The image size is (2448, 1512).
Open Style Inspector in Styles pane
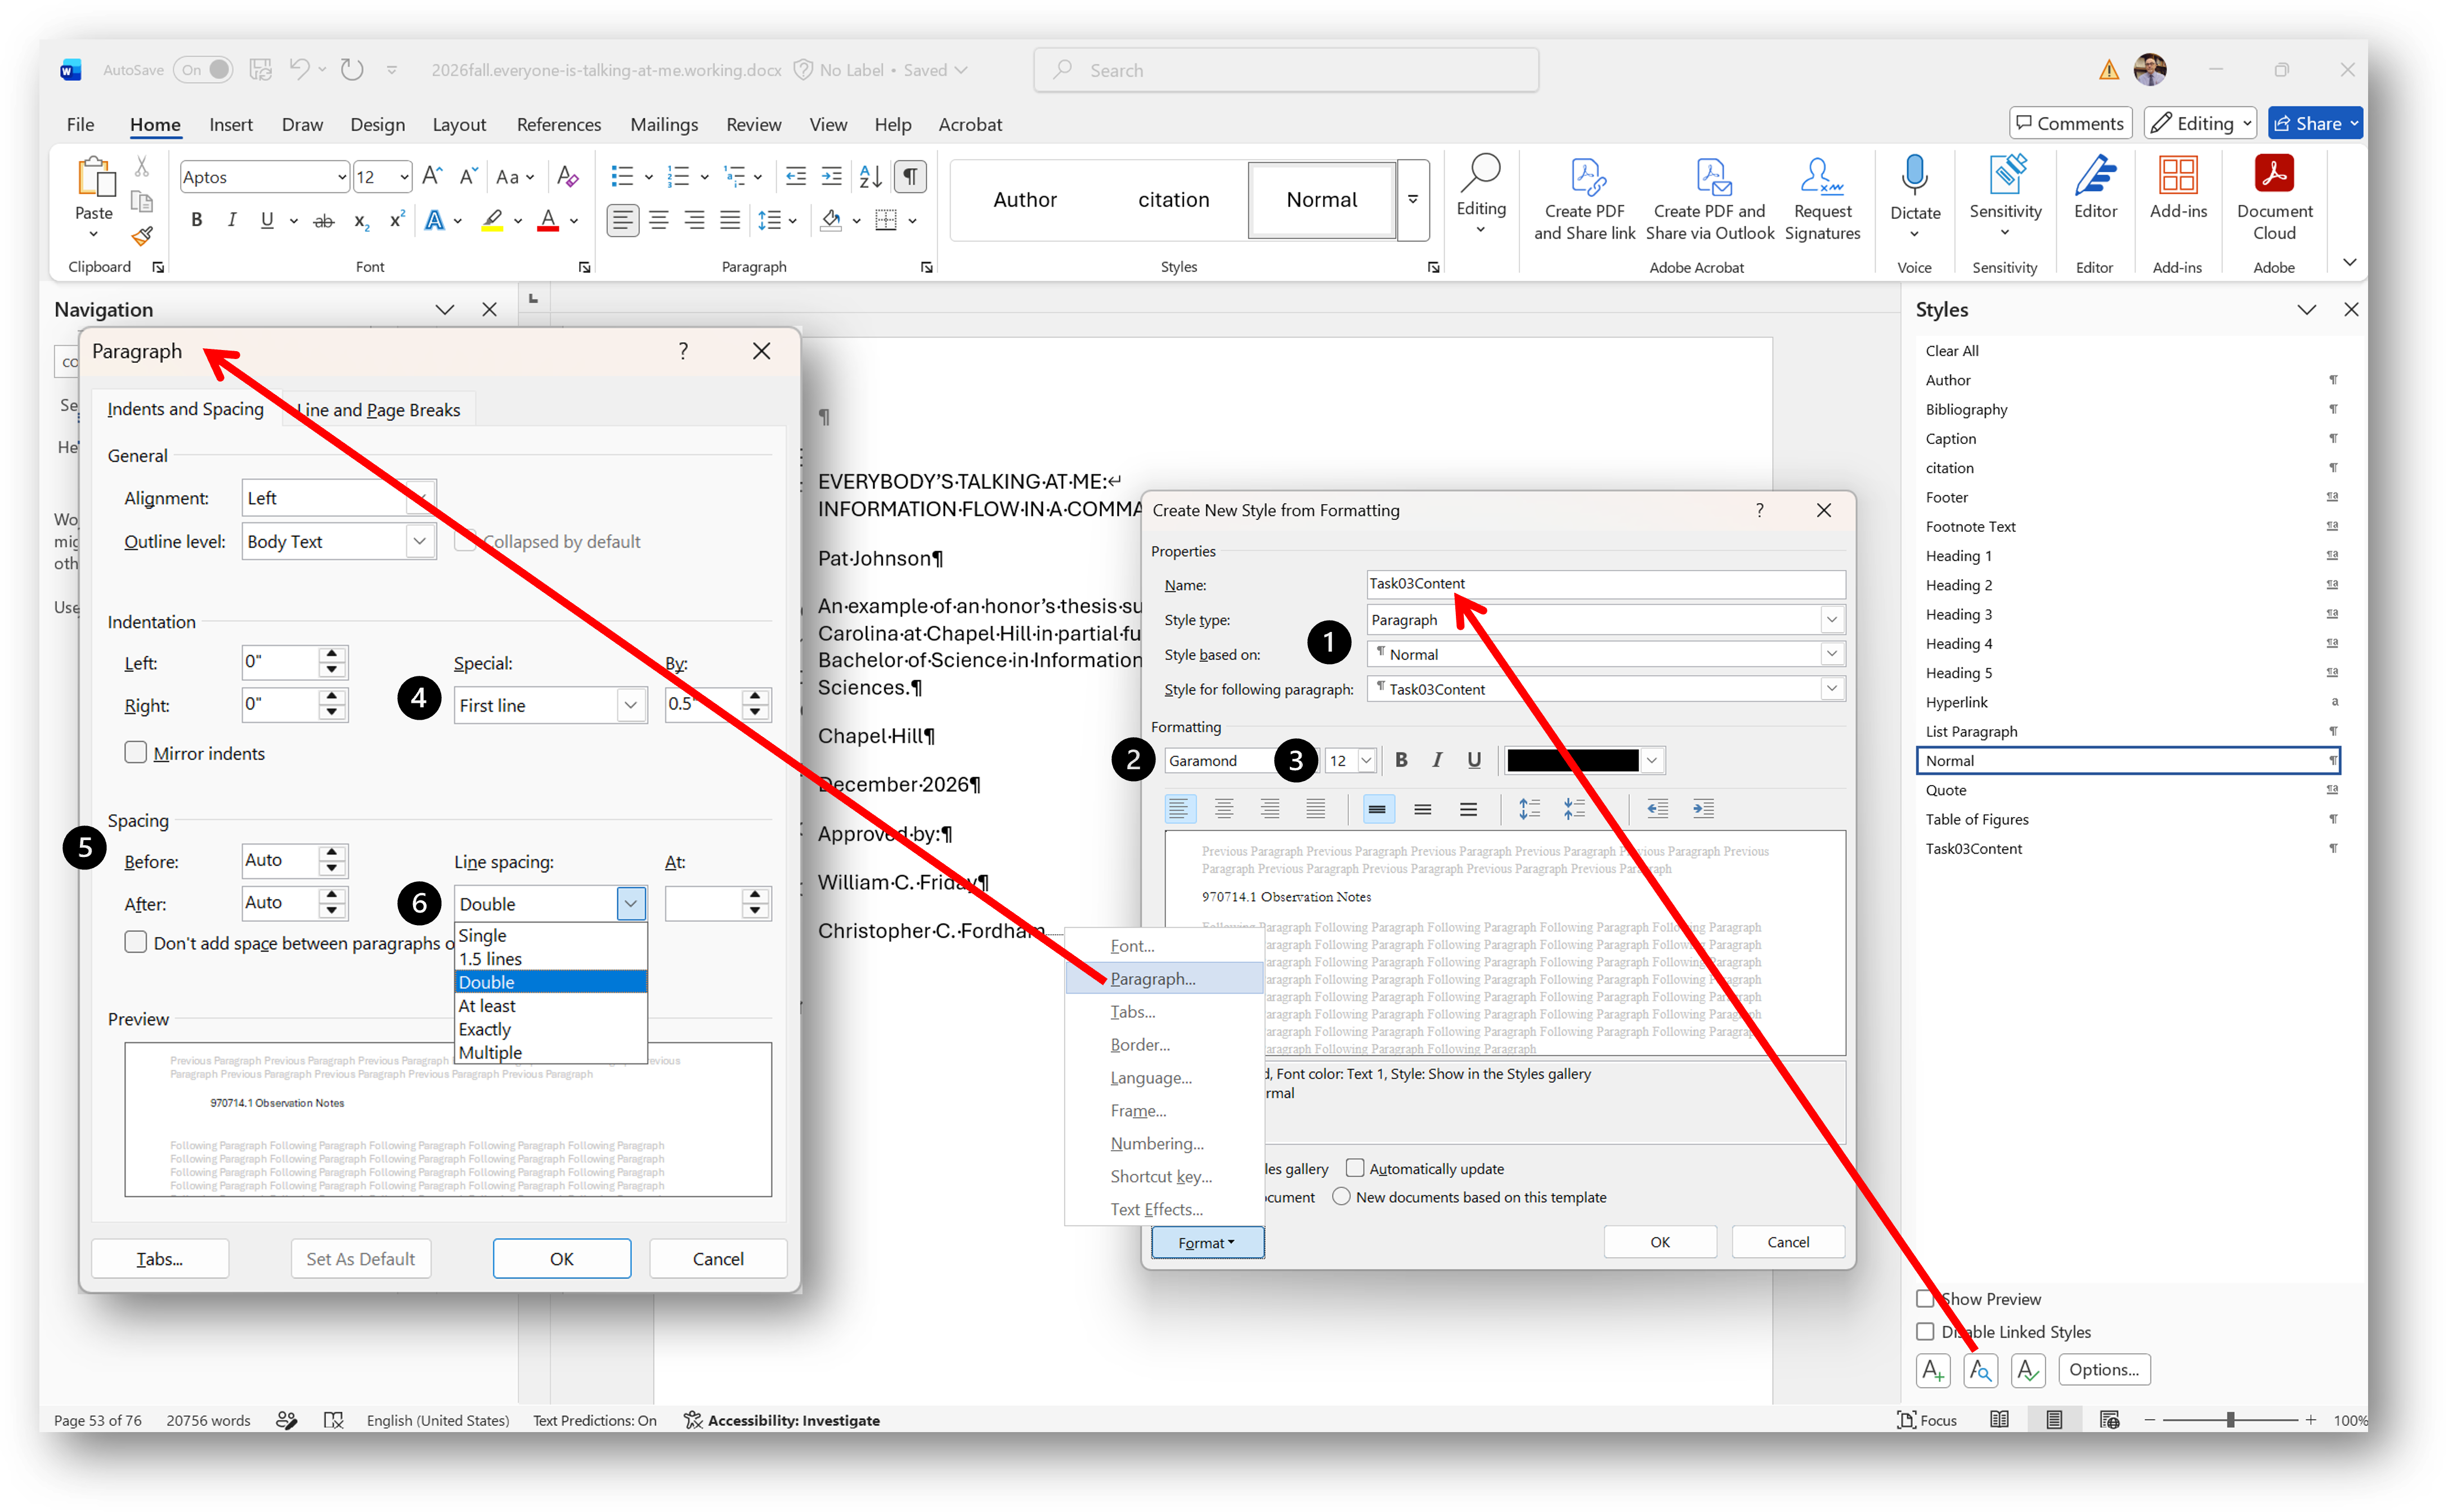click(1980, 1370)
